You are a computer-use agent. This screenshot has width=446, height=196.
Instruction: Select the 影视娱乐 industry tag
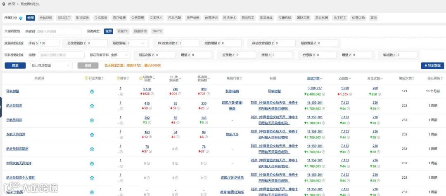(x=83, y=18)
